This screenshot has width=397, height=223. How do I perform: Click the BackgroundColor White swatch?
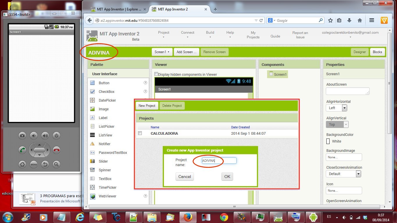click(328, 141)
